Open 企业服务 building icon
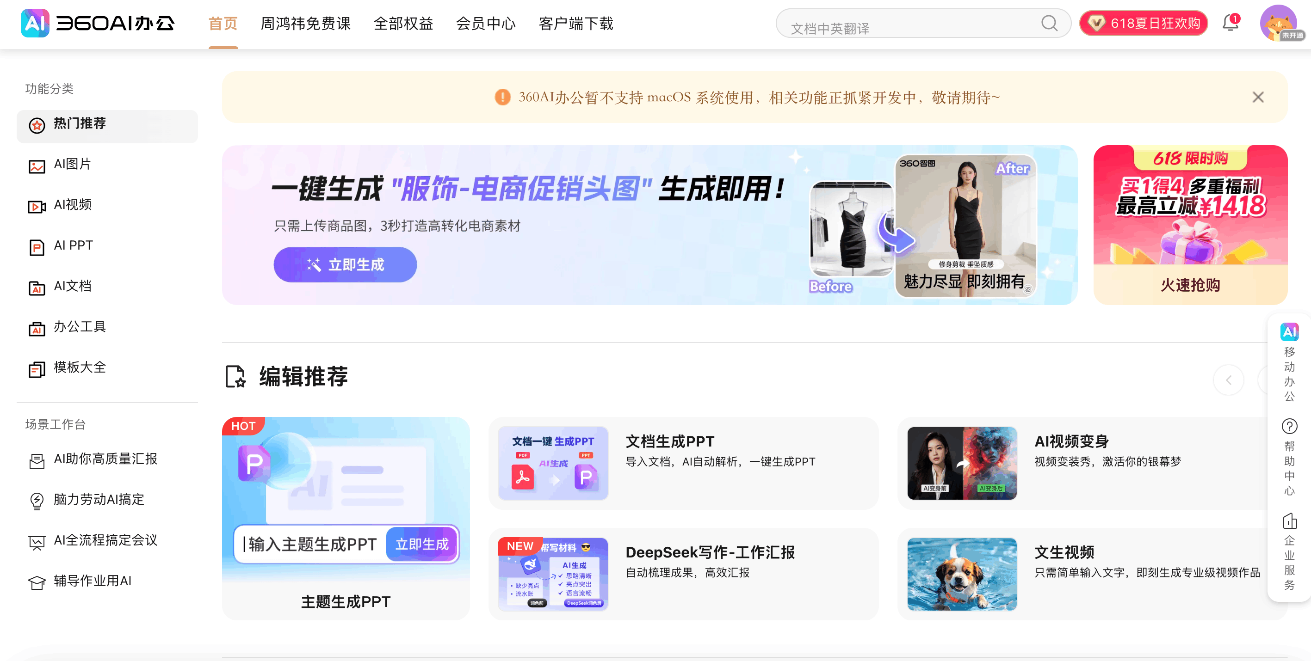 (x=1289, y=520)
